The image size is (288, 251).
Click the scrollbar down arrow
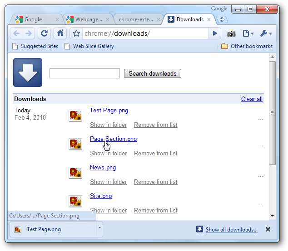(x=273, y=216)
